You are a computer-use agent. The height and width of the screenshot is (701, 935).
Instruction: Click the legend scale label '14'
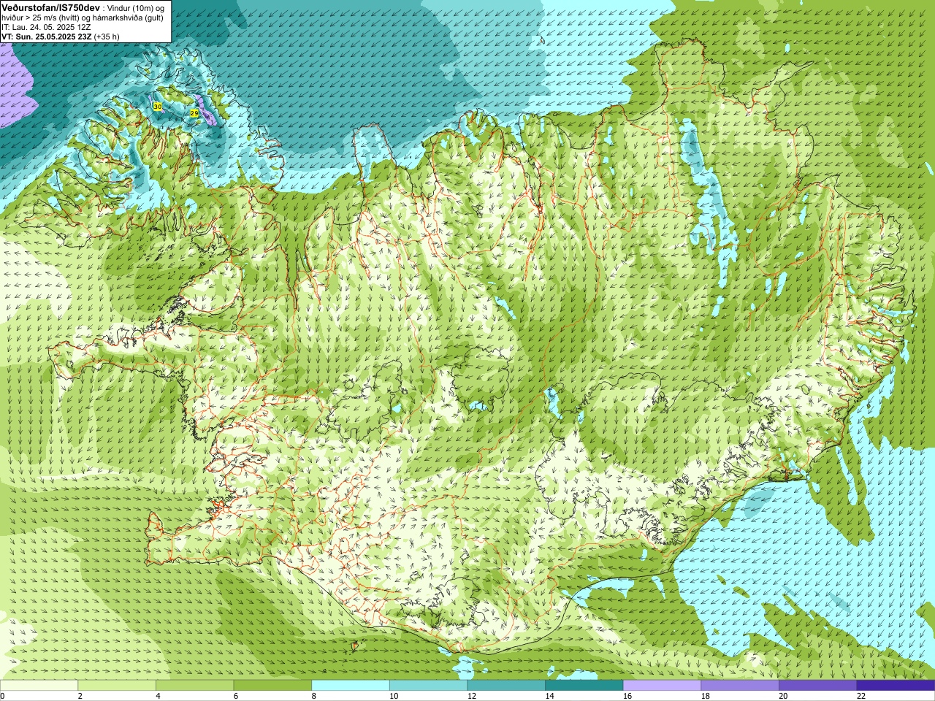pos(549,696)
